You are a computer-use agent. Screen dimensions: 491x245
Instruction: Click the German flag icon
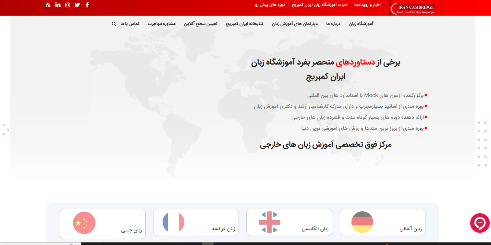(x=362, y=222)
